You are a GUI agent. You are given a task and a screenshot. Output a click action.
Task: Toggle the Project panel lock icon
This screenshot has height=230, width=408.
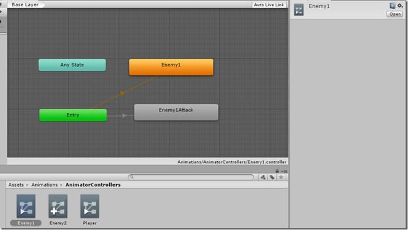[x=277, y=170]
